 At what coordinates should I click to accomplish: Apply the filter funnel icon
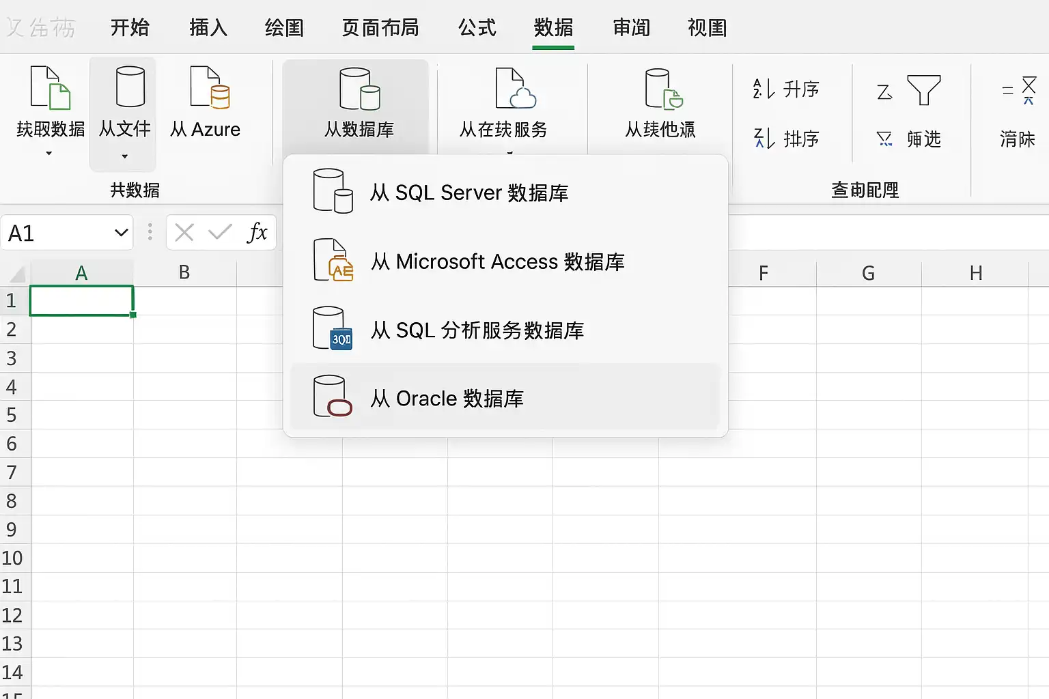[x=923, y=90]
